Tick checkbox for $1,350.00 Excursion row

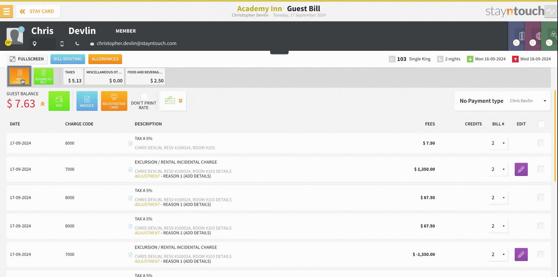(x=541, y=169)
